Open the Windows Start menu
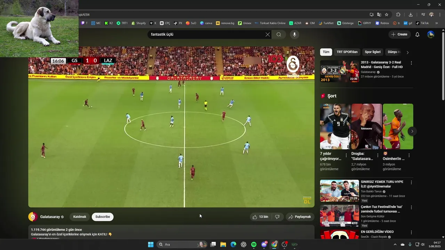This screenshot has width=445, height=250. [x=151, y=244]
